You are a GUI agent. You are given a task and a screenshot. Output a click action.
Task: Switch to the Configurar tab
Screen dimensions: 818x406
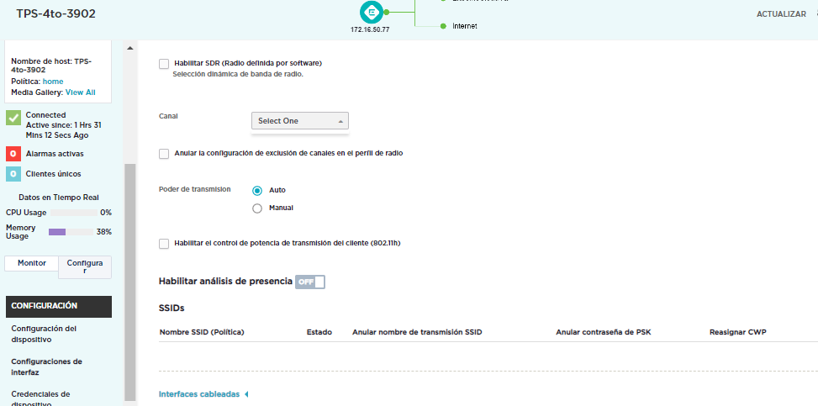coord(85,267)
